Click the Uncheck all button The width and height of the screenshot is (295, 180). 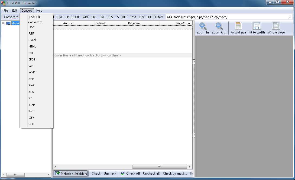[x=151, y=174]
